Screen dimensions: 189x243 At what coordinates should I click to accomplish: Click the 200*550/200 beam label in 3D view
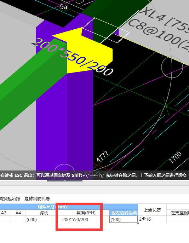tap(73, 58)
